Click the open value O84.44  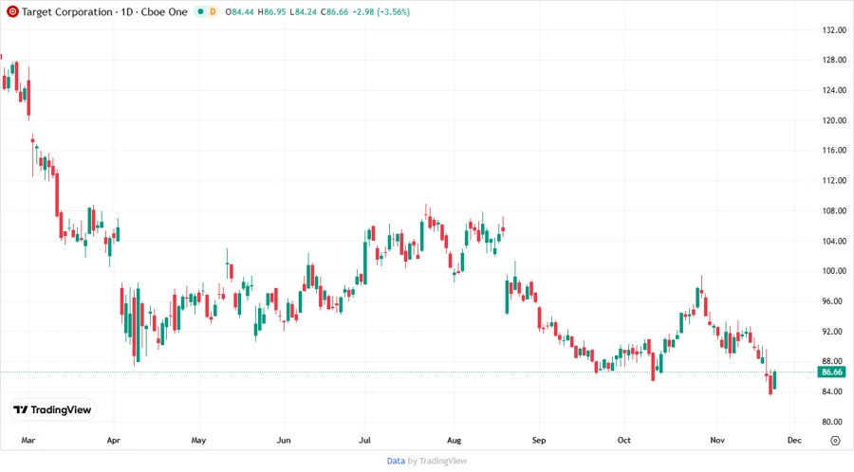coord(240,11)
